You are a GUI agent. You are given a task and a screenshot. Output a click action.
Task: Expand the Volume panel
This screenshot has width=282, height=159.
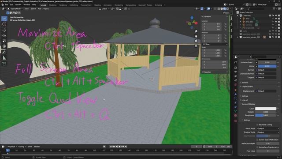pos(245,83)
